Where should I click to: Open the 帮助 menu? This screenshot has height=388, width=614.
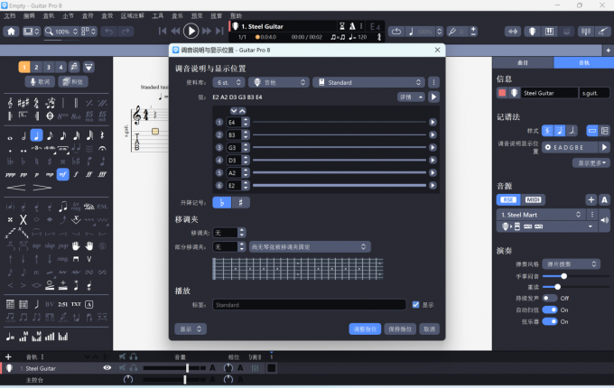[x=237, y=15]
